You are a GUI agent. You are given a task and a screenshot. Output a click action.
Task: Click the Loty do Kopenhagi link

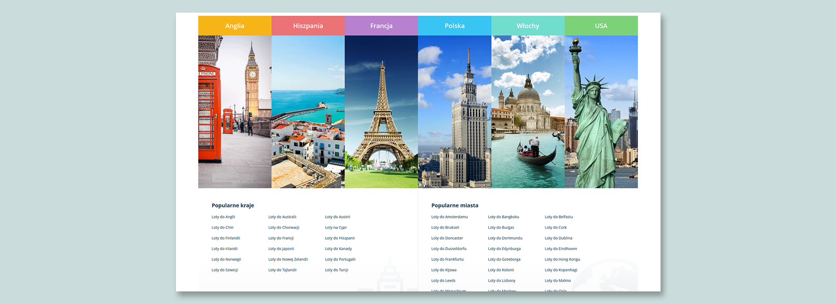click(x=561, y=270)
